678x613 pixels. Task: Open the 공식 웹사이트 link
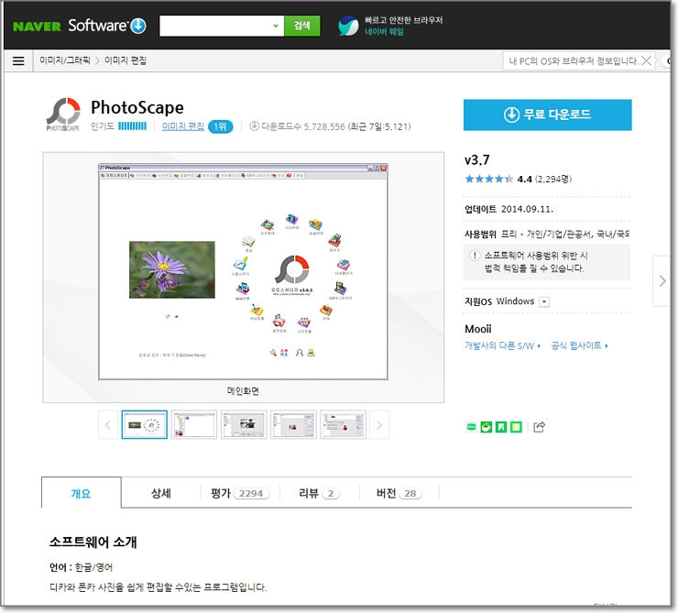click(579, 345)
